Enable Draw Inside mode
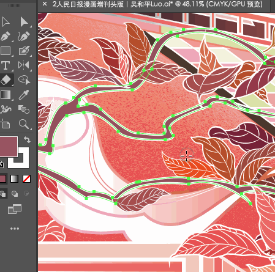This screenshot has height=272, width=275. pos(26,193)
